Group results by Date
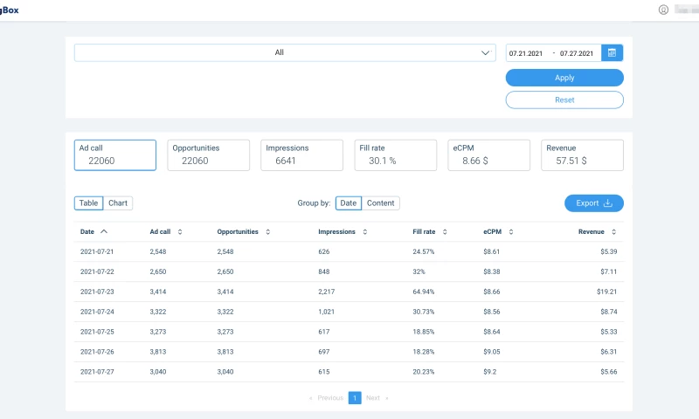The image size is (699, 419). 348,203
